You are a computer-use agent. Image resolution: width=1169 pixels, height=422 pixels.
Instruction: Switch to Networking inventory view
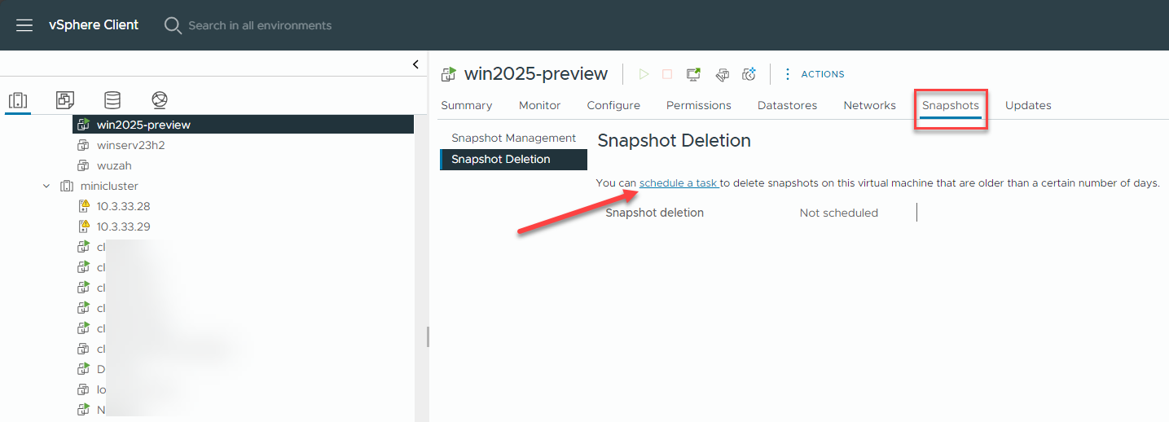pos(160,100)
